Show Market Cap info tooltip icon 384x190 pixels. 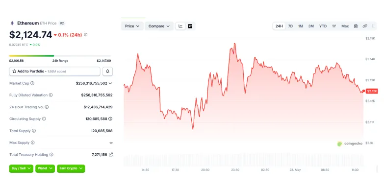coord(32,83)
